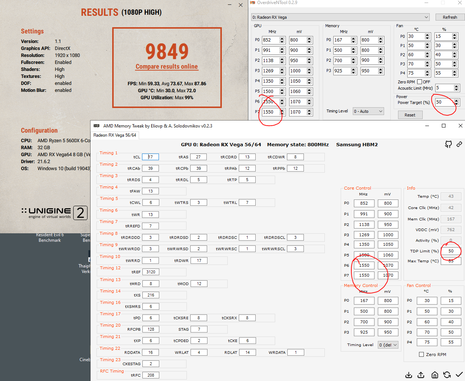
Task: Open OverdriveNTool Timing Level '0 - Auto' dropdown
Action: 368,111
